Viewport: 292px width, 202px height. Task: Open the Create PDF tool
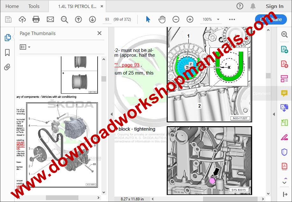pyautogui.click(x=284, y=64)
